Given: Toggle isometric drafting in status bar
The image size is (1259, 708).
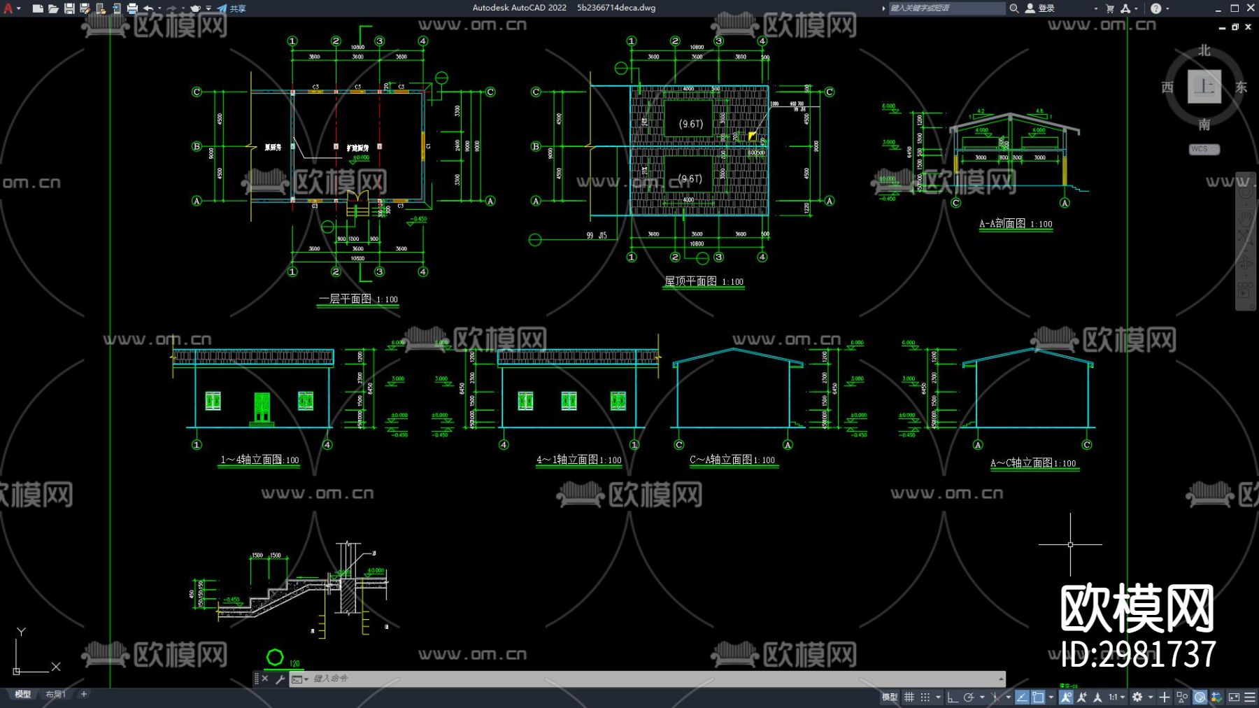Looking at the screenshot, I should [995, 697].
